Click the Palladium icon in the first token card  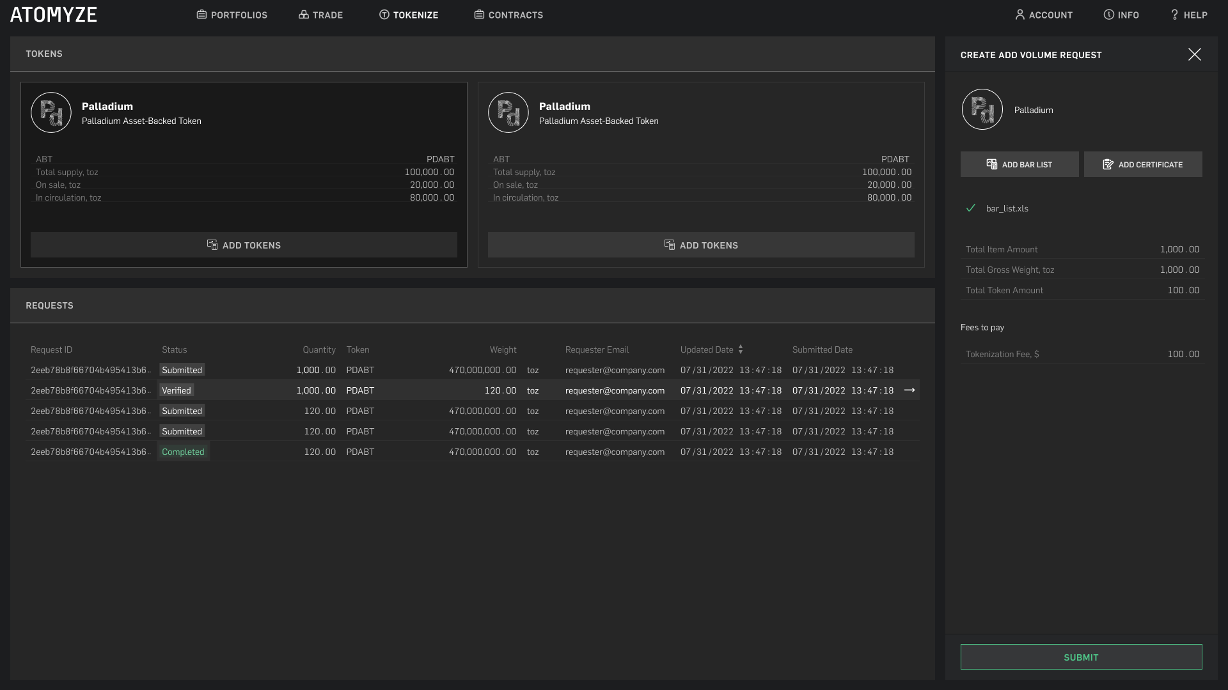click(x=51, y=112)
